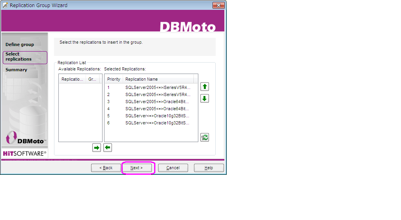Open the Select replications step

click(25, 57)
